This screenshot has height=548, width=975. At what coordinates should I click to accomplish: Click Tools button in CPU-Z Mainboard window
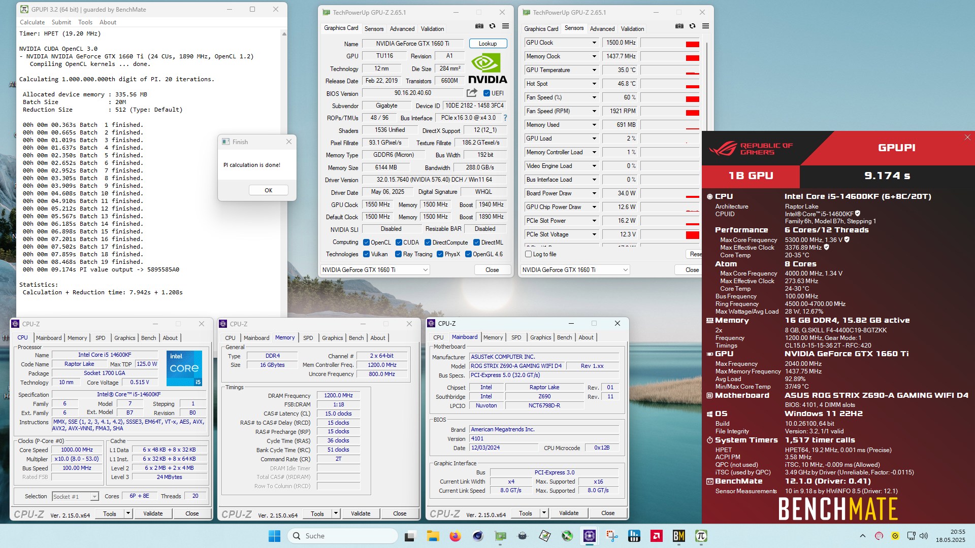[x=526, y=513]
